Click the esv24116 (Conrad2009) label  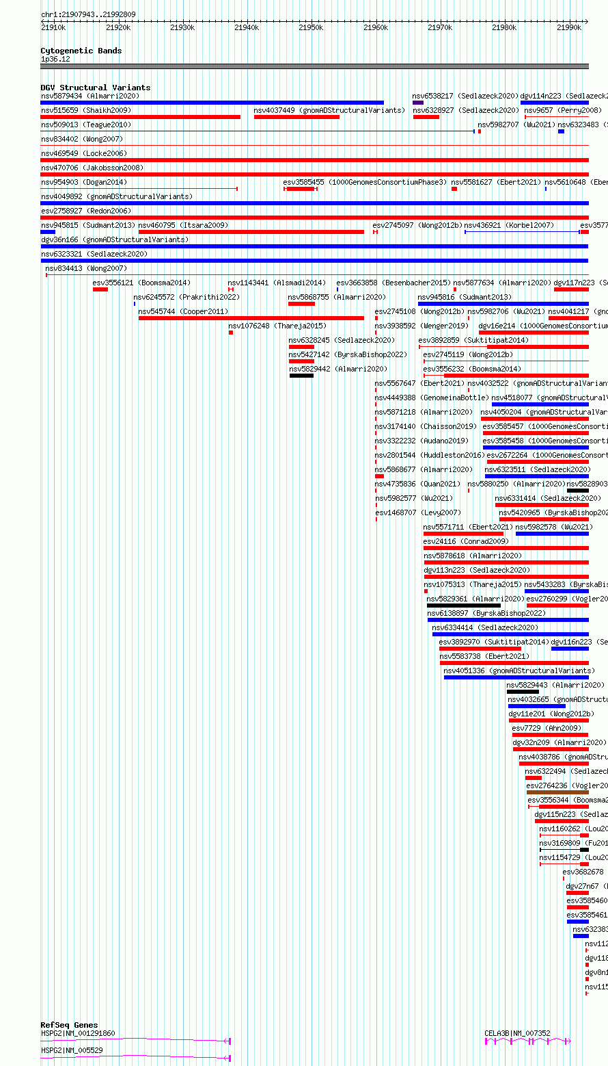coord(466,541)
